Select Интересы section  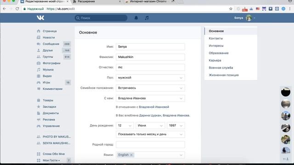tap(231, 46)
